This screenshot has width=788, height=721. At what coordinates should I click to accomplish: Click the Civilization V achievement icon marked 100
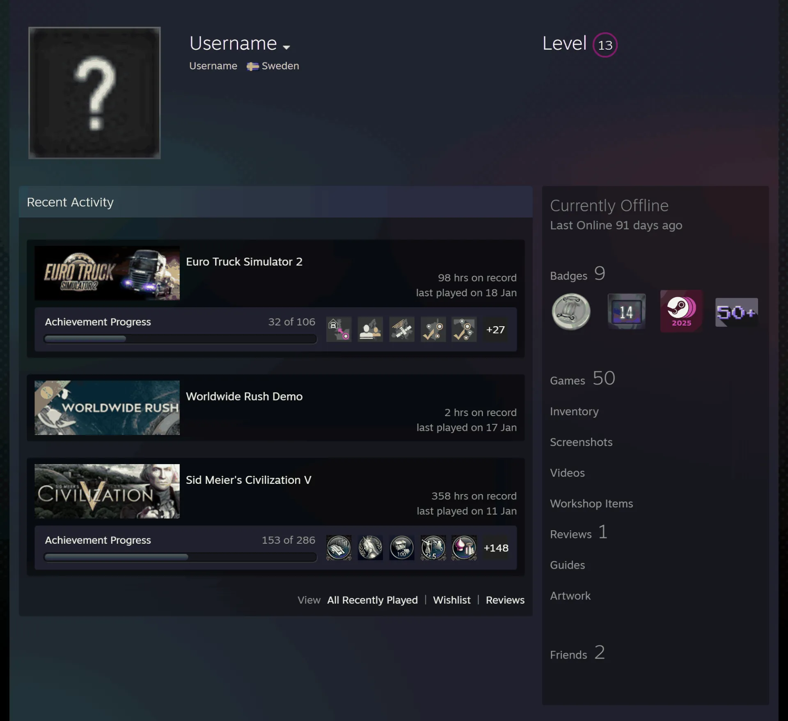coord(402,547)
